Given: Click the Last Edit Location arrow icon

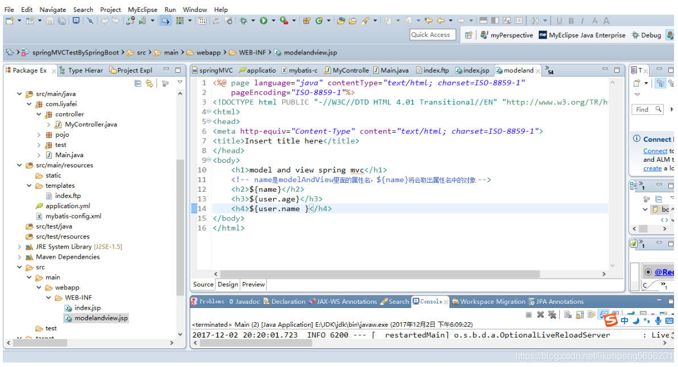Looking at the screenshot, I should tap(429, 21).
